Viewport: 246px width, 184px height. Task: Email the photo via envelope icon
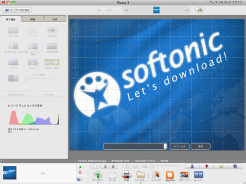tap(113, 175)
